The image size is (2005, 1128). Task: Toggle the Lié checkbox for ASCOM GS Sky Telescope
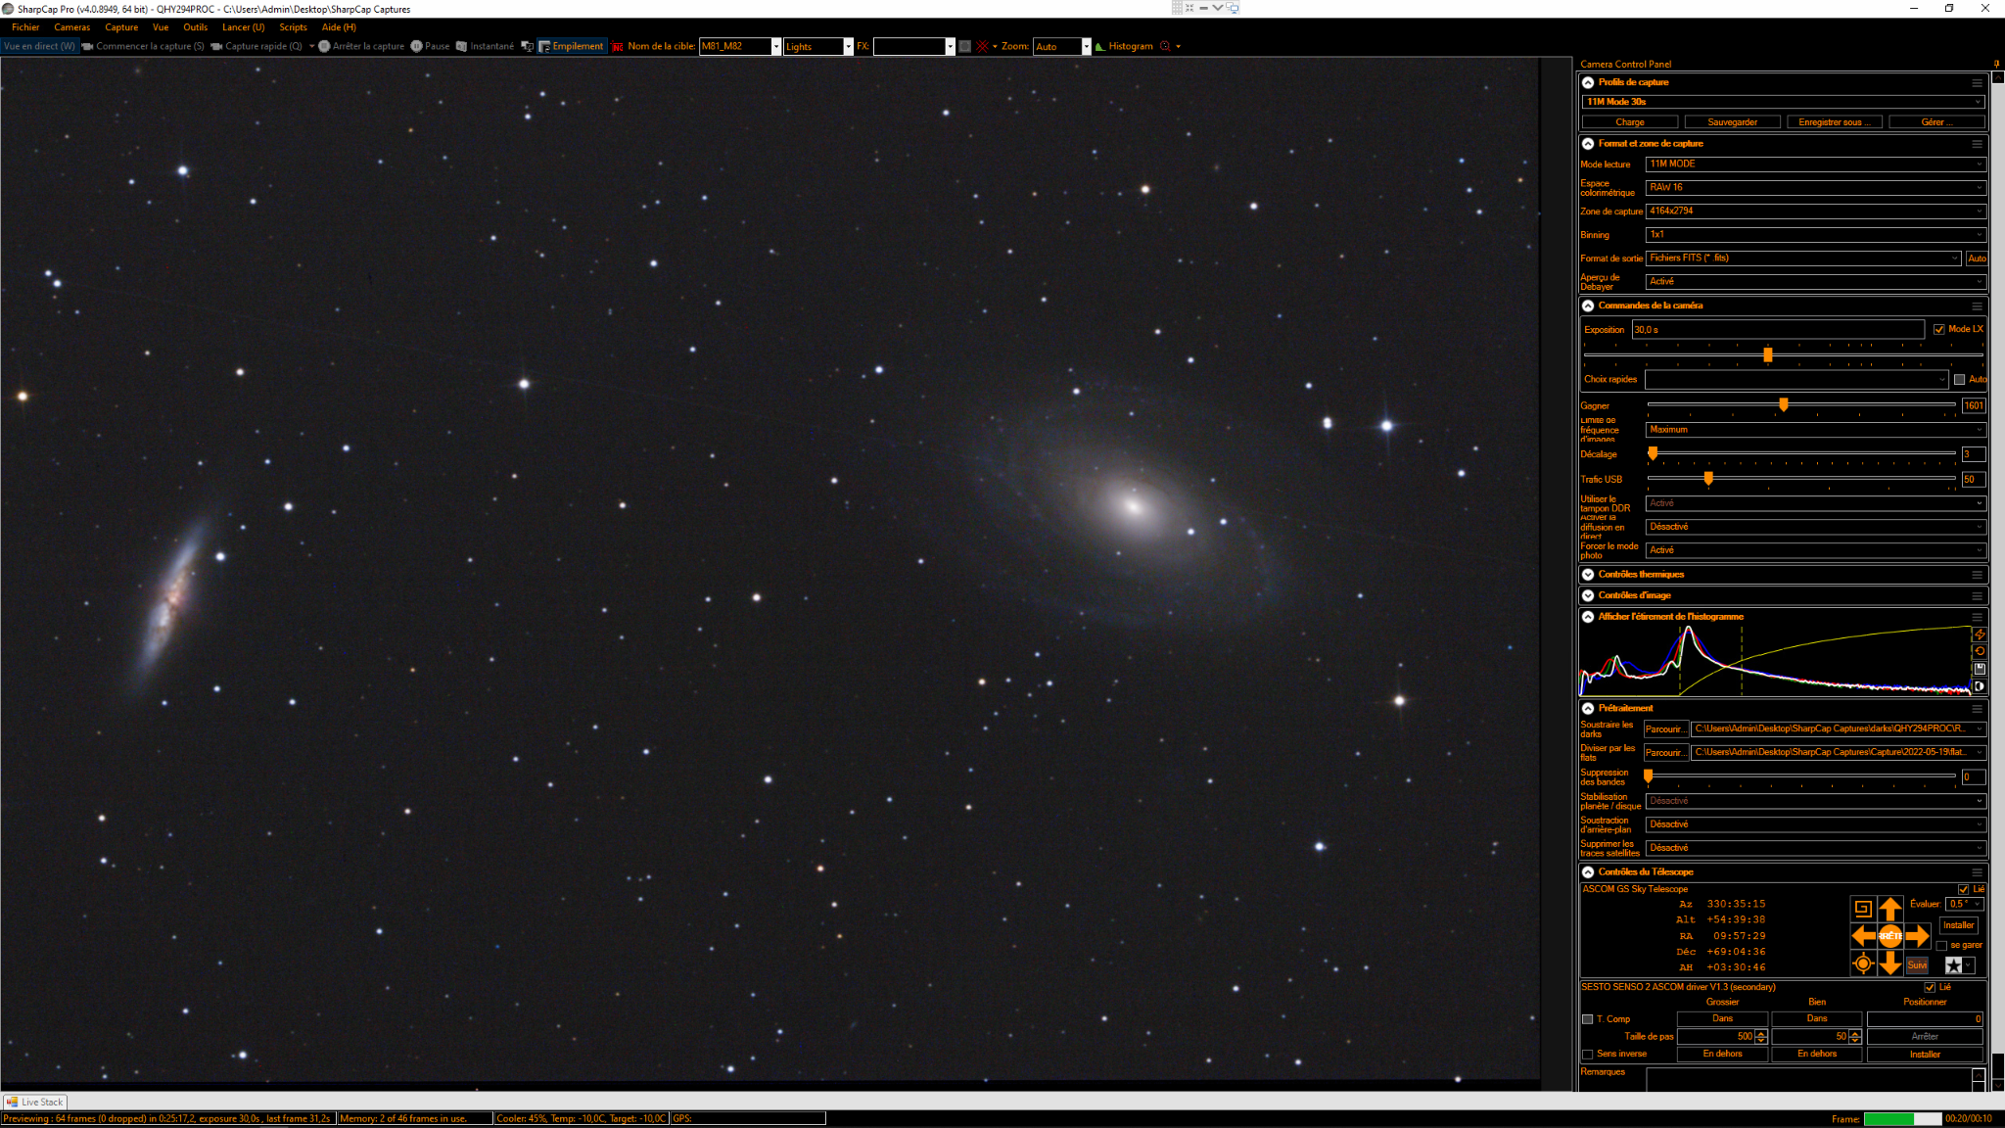point(1964,889)
